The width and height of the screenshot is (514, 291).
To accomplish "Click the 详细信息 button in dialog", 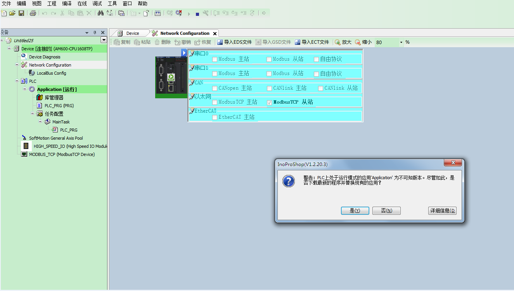I will 442,211.
